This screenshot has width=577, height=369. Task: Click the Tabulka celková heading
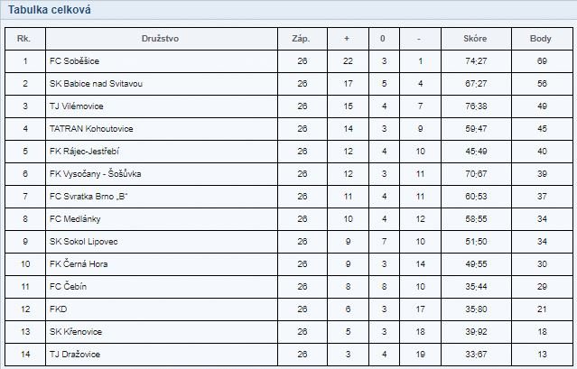50,10
